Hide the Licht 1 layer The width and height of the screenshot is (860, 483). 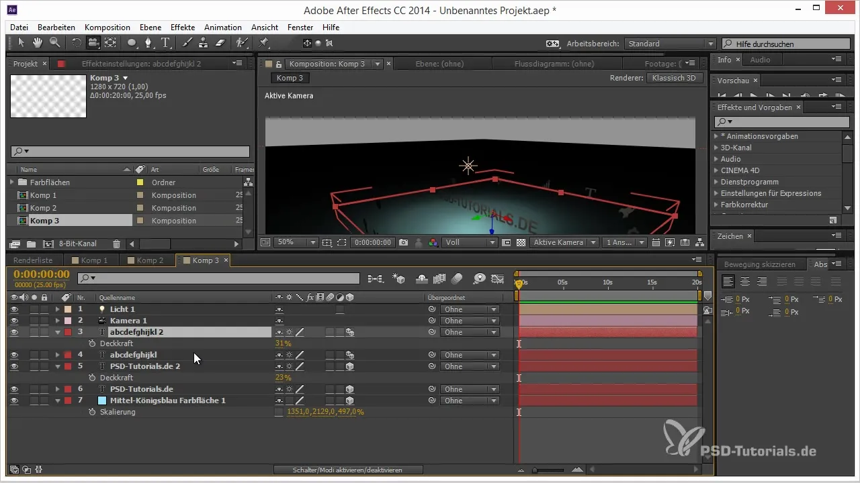(14, 309)
